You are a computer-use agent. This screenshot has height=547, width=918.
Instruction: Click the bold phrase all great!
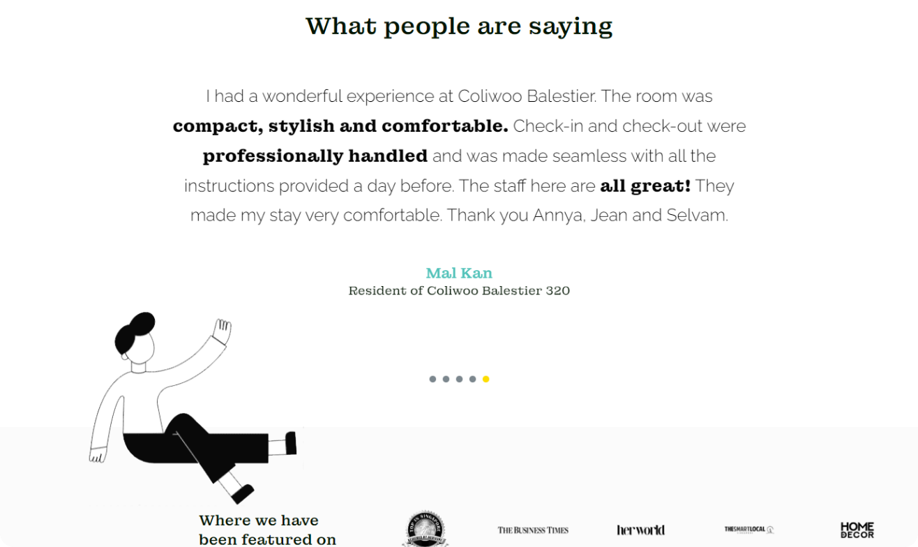[645, 186]
